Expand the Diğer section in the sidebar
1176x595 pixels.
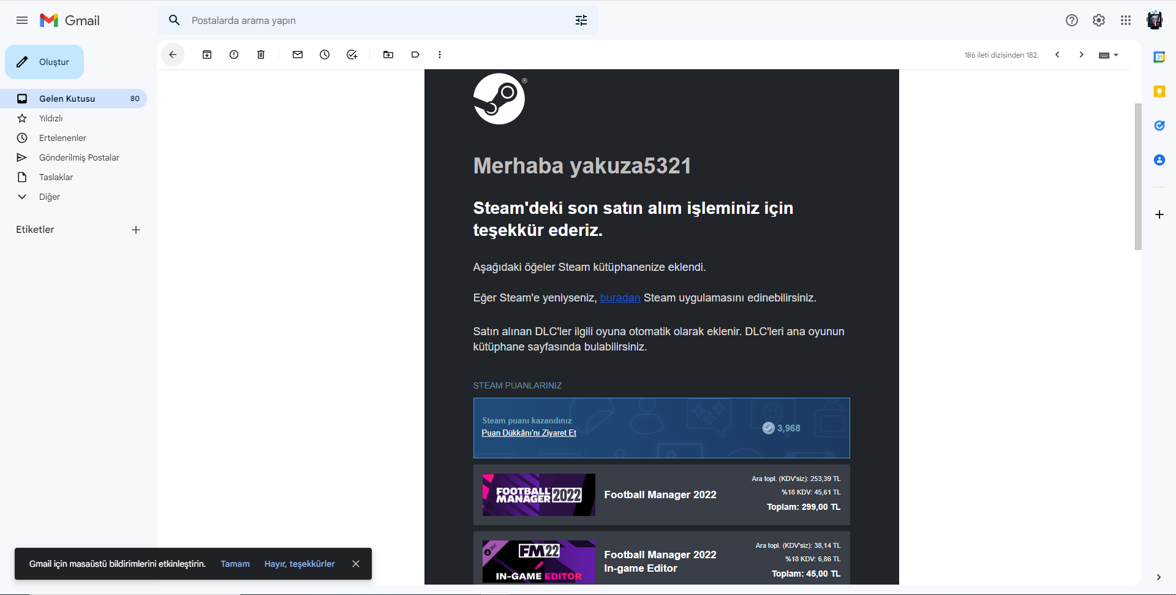(49, 197)
